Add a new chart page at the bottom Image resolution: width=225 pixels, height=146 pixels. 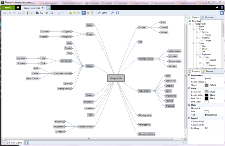click(27, 143)
